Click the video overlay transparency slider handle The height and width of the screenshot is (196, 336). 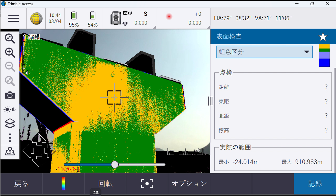[x=115, y=164]
